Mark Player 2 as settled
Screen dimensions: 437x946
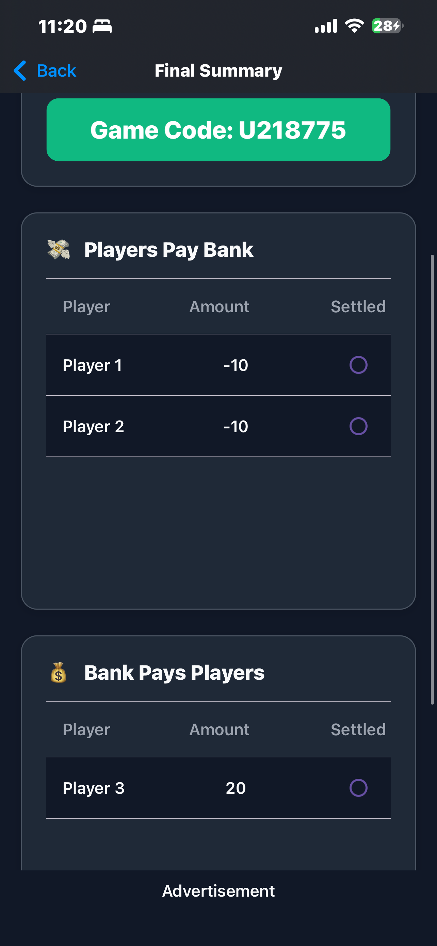tap(358, 426)
